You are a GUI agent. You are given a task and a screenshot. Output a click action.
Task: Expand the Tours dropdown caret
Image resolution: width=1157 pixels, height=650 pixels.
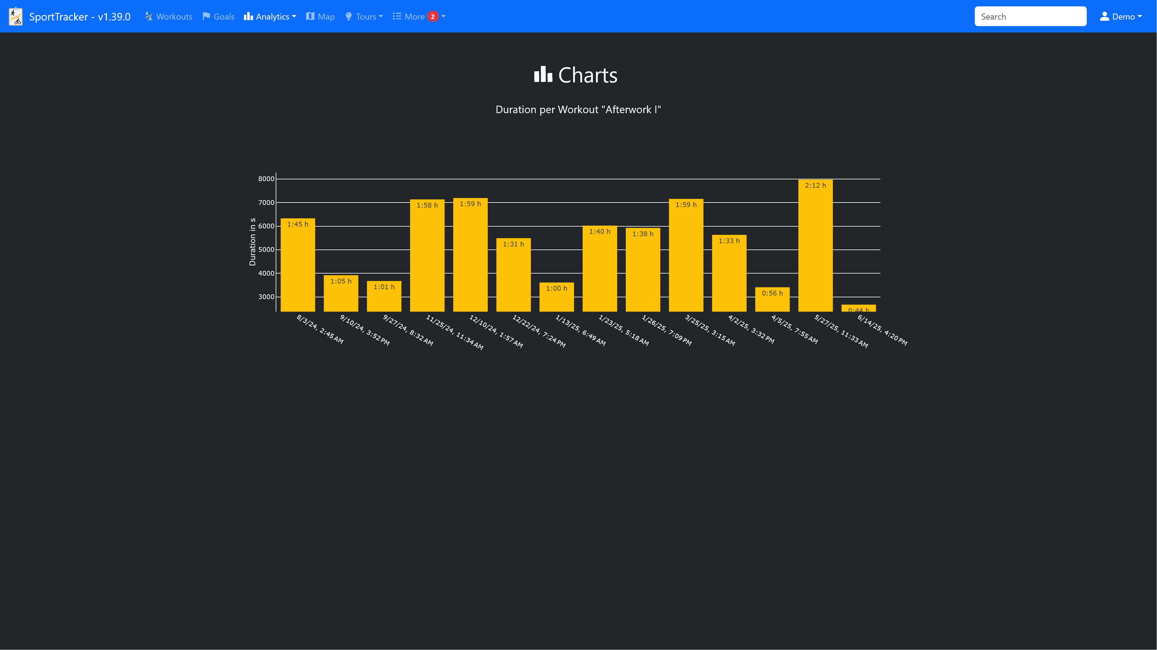[381, 17]
